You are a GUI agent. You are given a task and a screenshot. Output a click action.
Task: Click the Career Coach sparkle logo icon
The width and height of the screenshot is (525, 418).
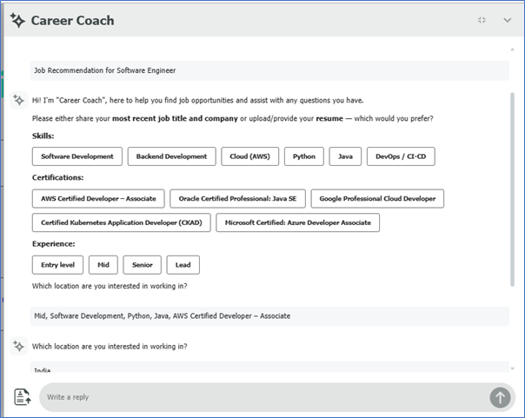[17, 20]
